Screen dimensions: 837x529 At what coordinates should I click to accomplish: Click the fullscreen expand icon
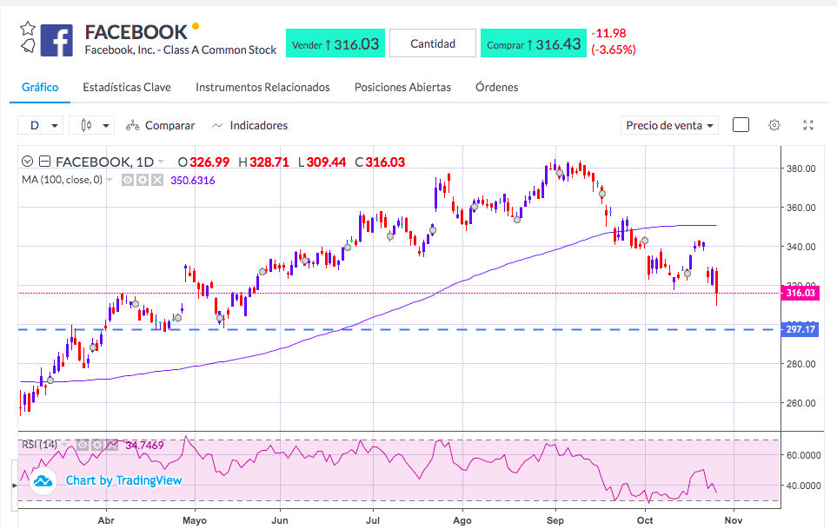pyautogui.click(x=808, y=125)
